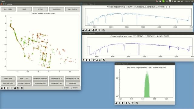Select Pan tool in Distances to projections window
Image resolution: width=194 pixels, height=109 pixels.
coord(126,103)
